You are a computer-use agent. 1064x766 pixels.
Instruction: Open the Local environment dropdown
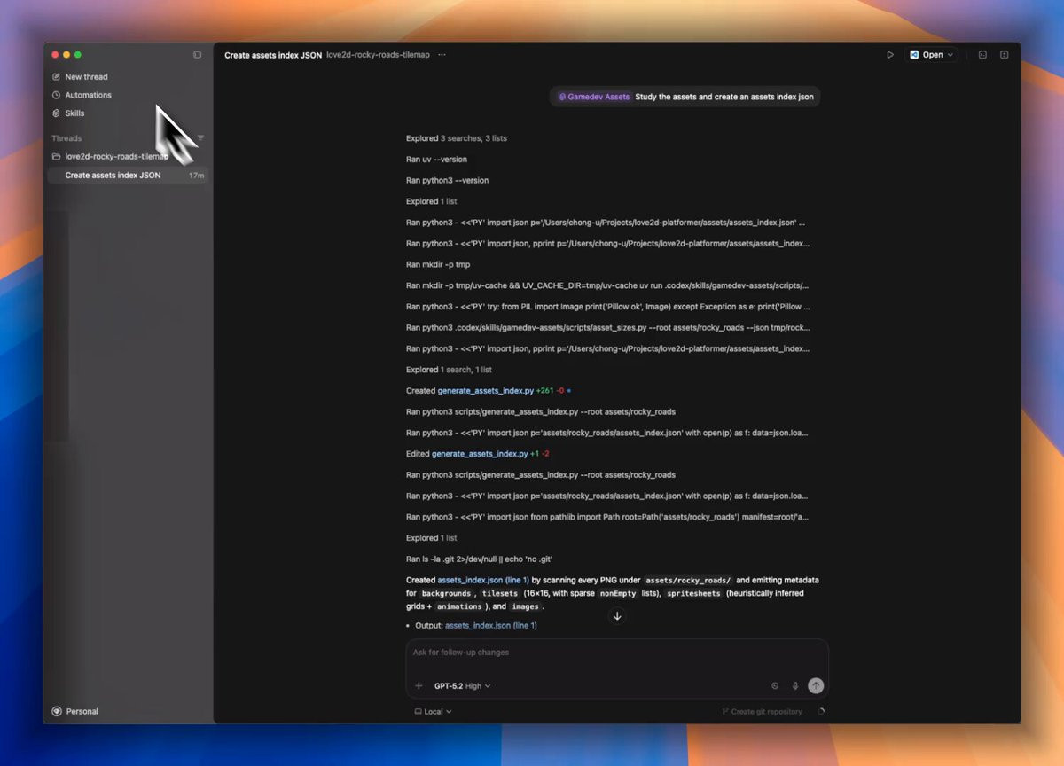pyautogui.click(x=434, y=712)
